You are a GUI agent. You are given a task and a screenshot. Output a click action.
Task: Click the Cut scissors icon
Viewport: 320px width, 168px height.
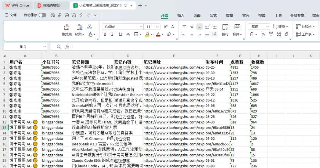pyautogui.click(x=89, y=27)
